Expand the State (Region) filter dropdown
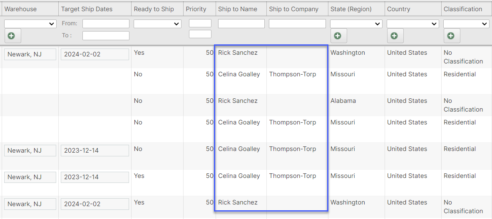This screenshot has height=219, width=492. click(356, 24)
